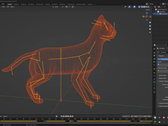
Task: Open the Bone Constraints properties tab
Action: point(154,88)
